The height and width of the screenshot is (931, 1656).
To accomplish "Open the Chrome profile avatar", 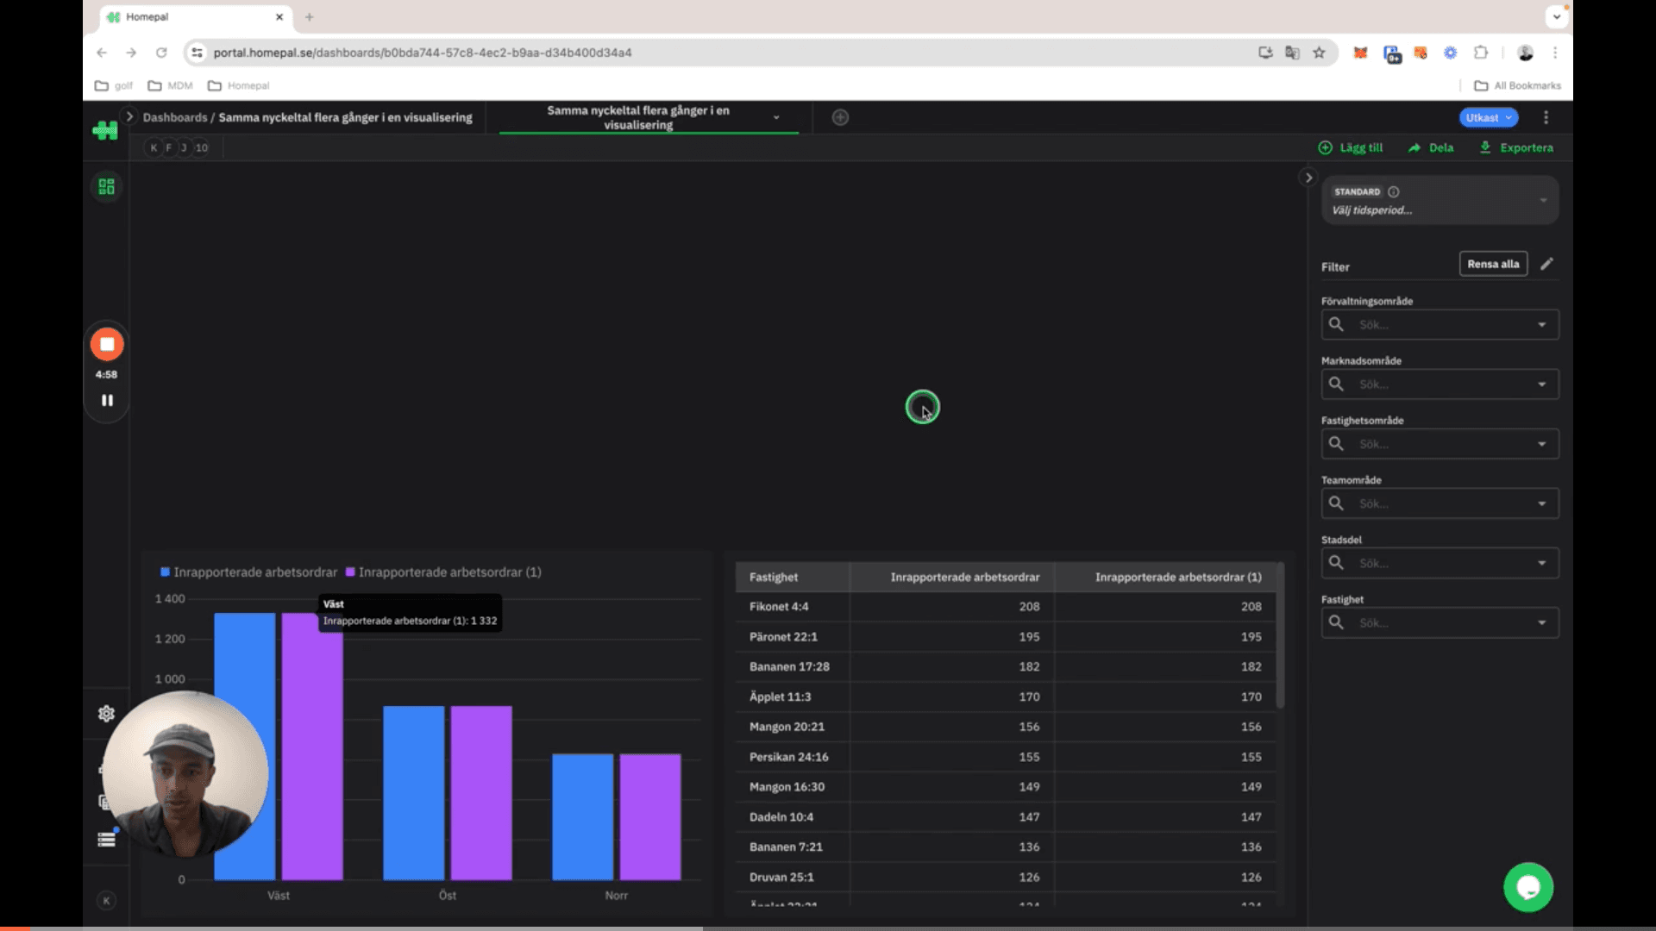I will (x=1525, y=53).
